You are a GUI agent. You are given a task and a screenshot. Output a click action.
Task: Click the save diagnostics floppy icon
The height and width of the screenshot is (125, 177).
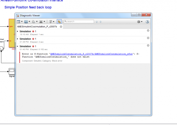click(x=26, y=22)
